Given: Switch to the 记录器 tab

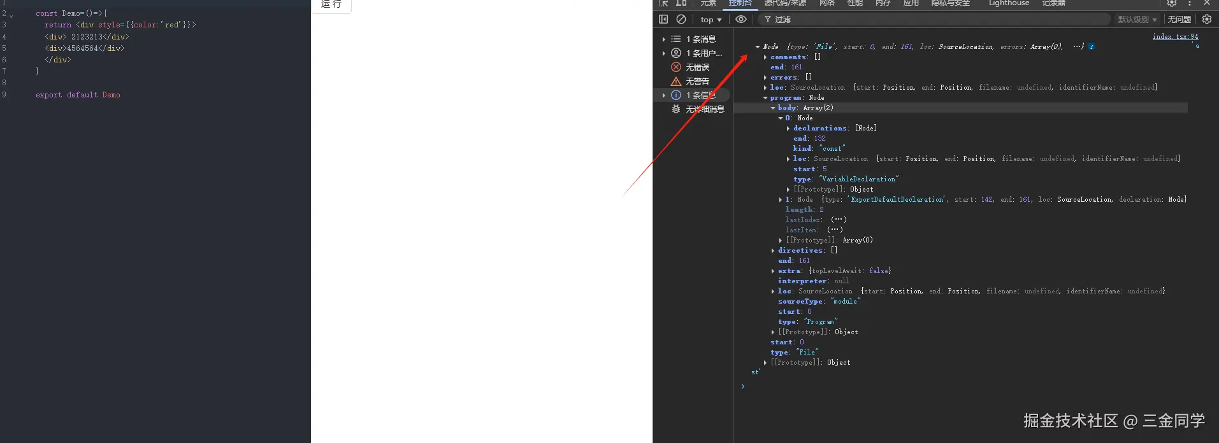Looking at the screenshot, I should [x=1054, y=3].
